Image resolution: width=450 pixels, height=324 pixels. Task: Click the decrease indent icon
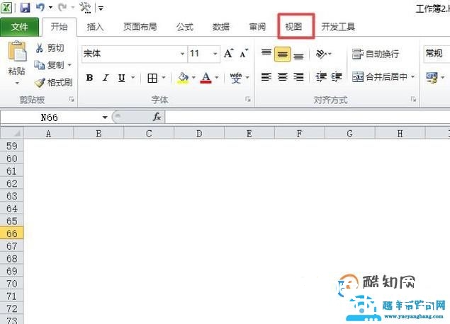[321, 77]
